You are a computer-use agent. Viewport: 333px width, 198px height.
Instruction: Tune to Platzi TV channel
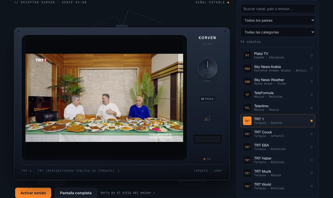[278, 55]
